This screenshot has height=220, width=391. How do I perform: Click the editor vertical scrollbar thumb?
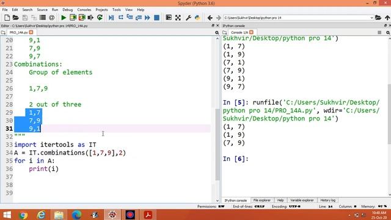point(217,144)
